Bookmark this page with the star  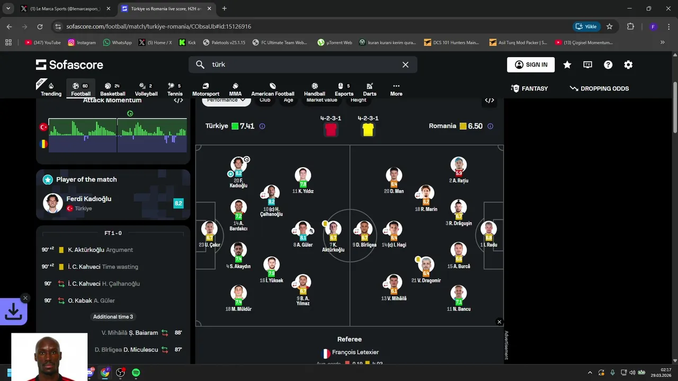coord(610,26)
